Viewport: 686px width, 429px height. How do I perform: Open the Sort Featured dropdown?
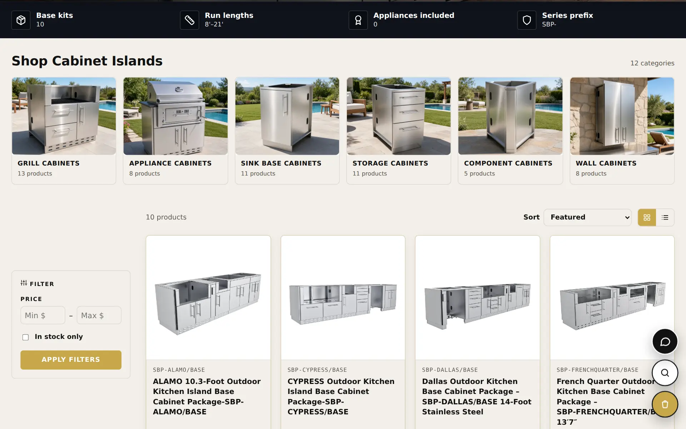[588, 217]
